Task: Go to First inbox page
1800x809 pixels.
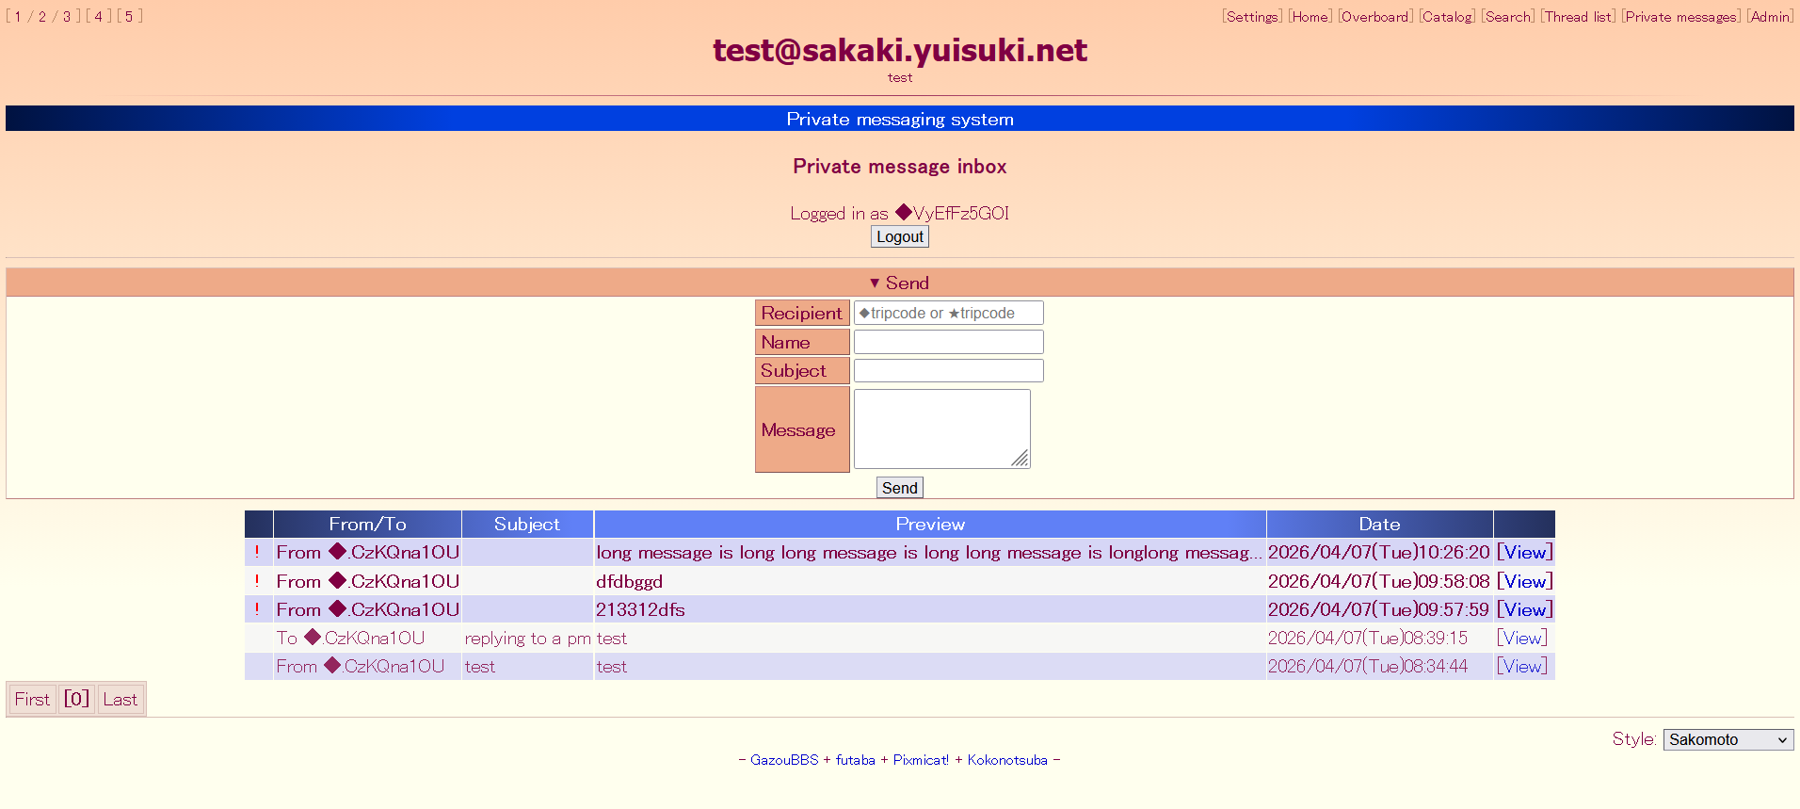Action: point(32,700)
